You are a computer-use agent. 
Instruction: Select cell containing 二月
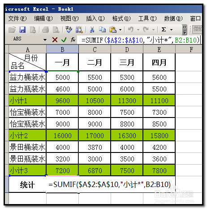(x=95, y=62)
